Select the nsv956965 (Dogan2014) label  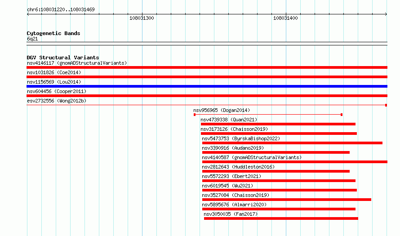pos(222,110)
